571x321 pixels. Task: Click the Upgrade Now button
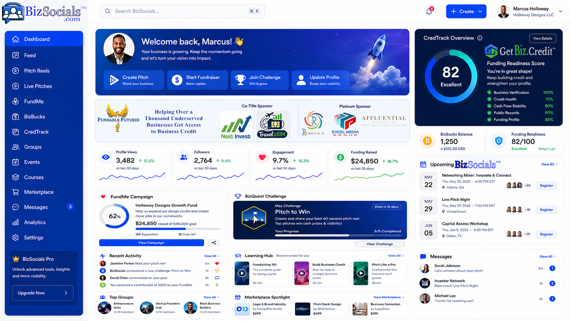tap(43, 293)
